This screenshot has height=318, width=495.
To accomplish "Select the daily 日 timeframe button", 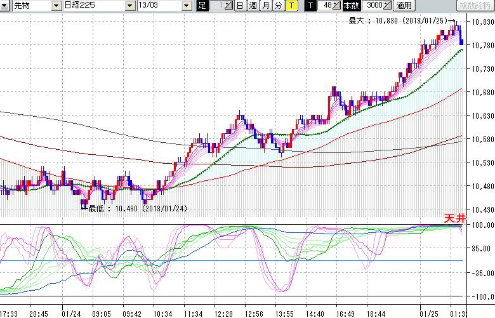I will [240, 6].
